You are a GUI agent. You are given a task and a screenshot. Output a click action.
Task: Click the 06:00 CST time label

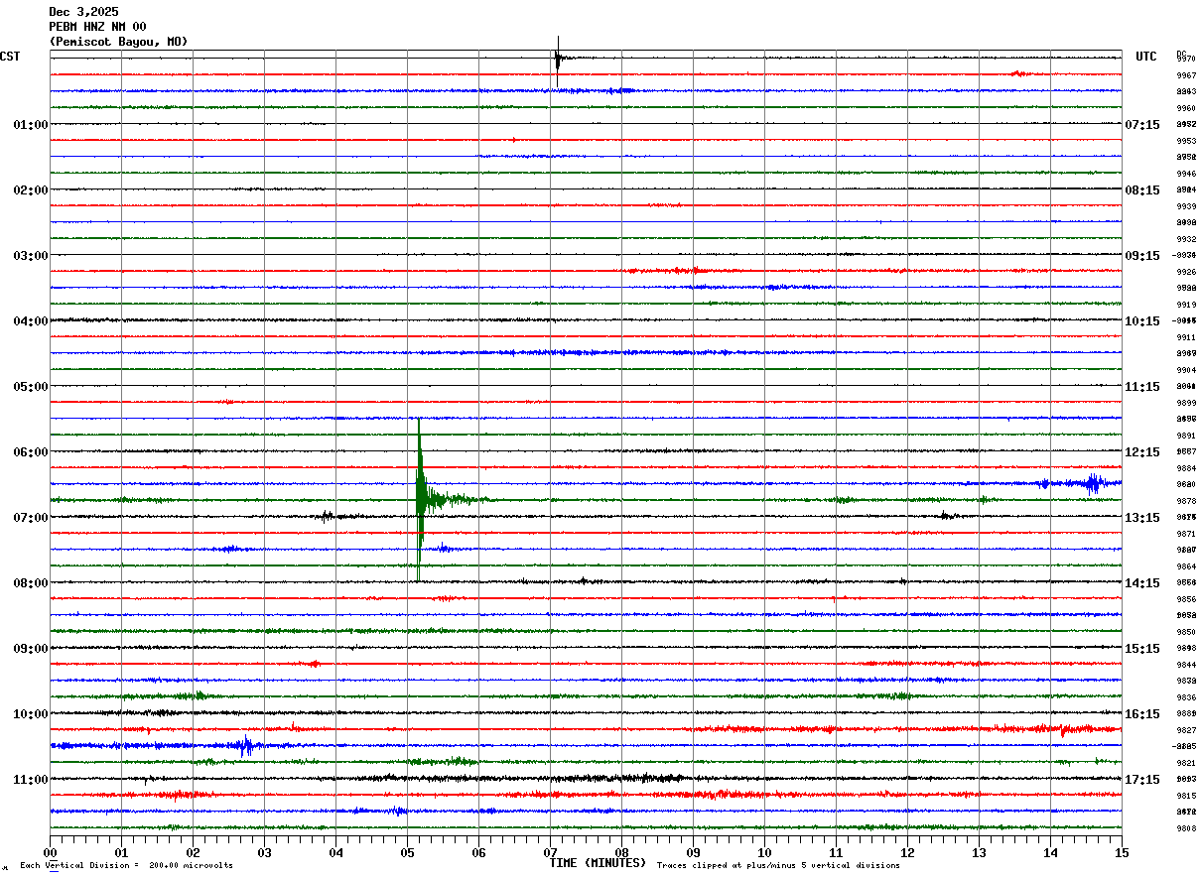30,452
